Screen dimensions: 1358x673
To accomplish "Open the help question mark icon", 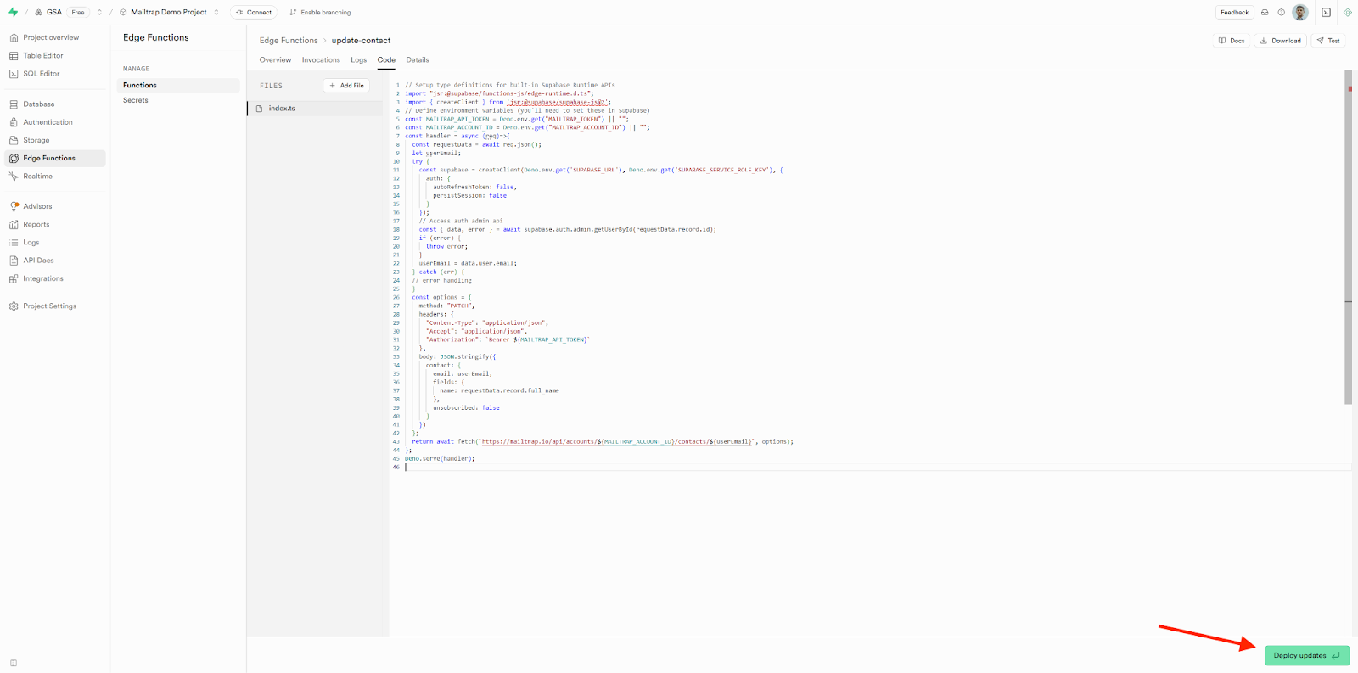I will tap(1282, 12).
